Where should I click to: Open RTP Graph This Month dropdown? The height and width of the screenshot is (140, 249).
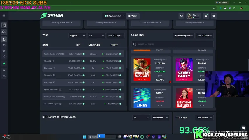(x=160, y=118)
